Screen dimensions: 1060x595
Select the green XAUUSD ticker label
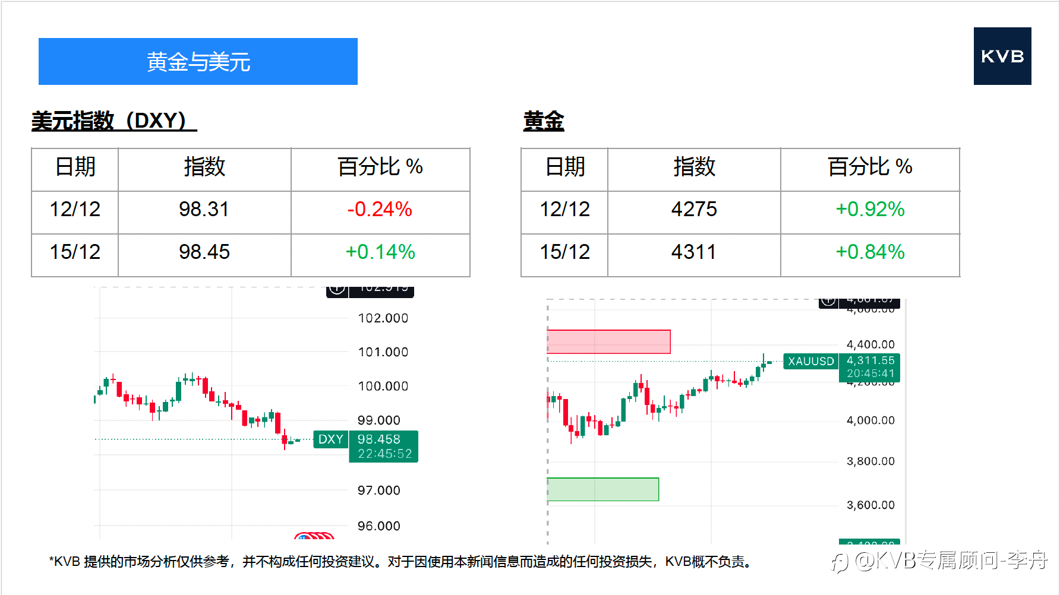[810, 361]
